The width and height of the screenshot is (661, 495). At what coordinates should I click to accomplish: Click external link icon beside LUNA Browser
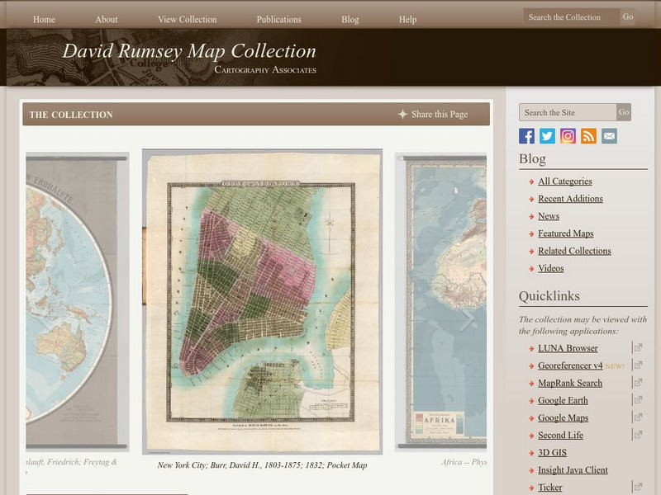pyautogui.click(x=638, y=348)
